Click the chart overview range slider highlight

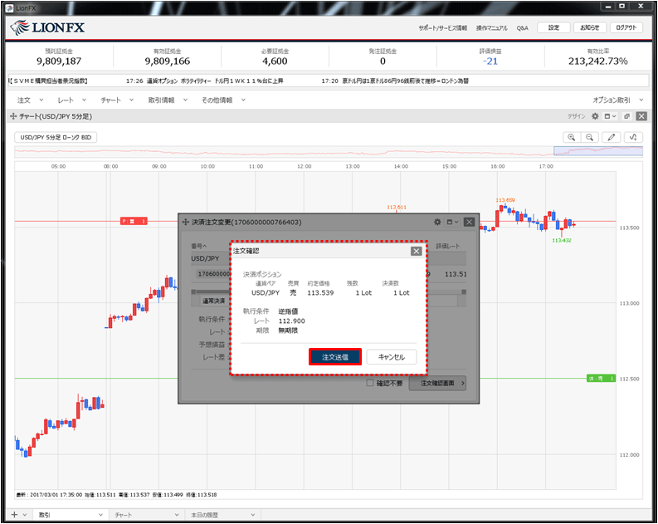pos(598,151)
